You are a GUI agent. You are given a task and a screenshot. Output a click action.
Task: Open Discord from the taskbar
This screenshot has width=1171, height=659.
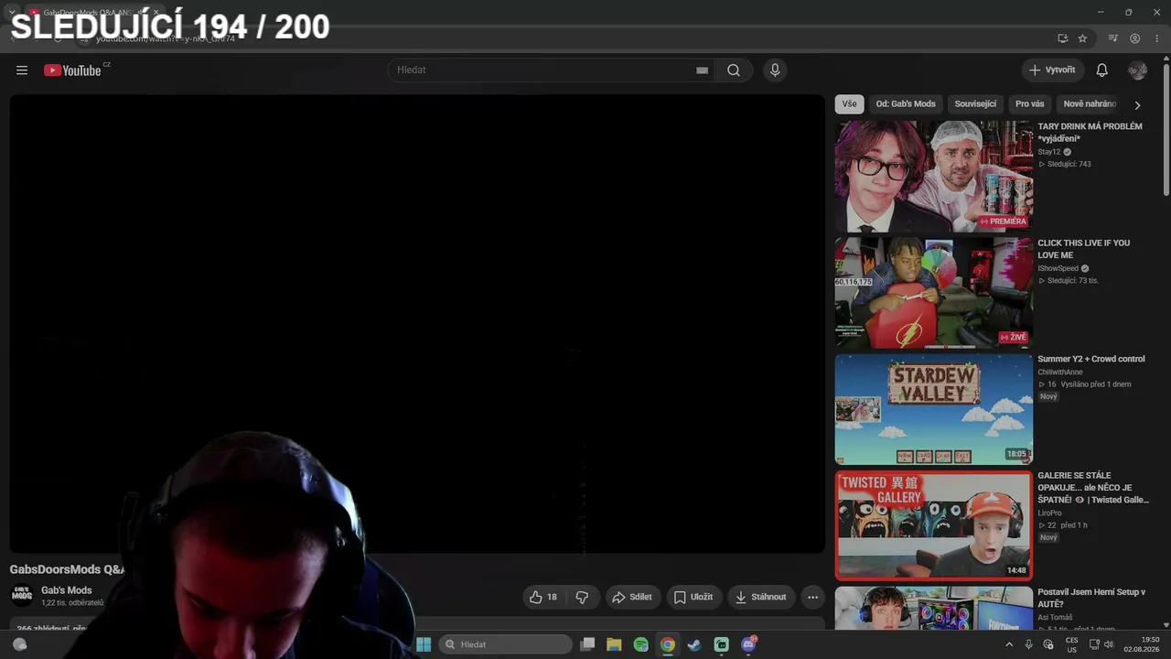(748, 644)
